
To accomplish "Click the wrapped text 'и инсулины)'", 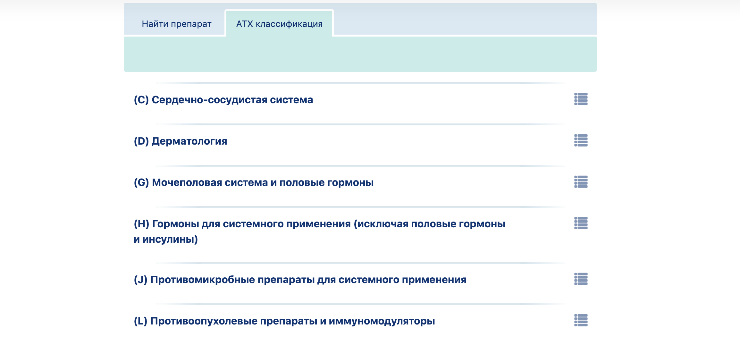I will pyautogui.click(x=166, y=239).
